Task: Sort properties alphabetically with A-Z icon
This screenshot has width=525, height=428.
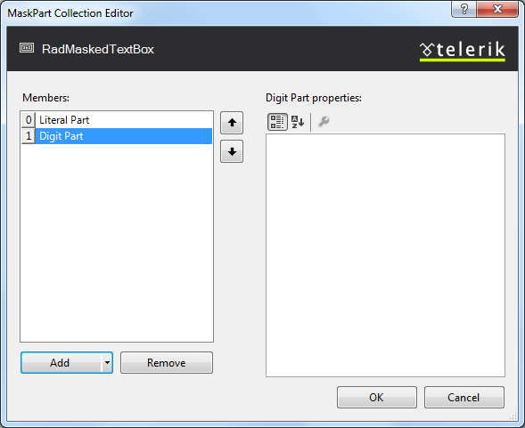Action: click(x=298, y=122)
